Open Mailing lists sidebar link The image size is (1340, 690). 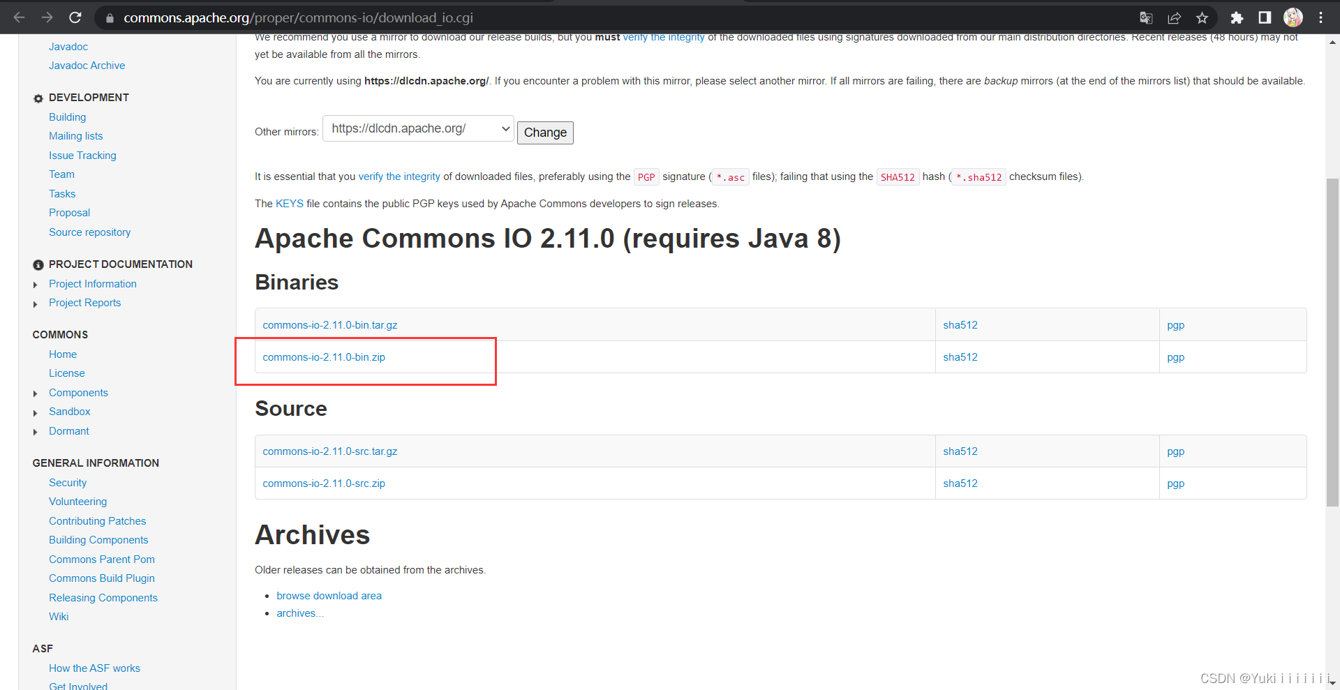pyautogui.click(x=76, y=136)
